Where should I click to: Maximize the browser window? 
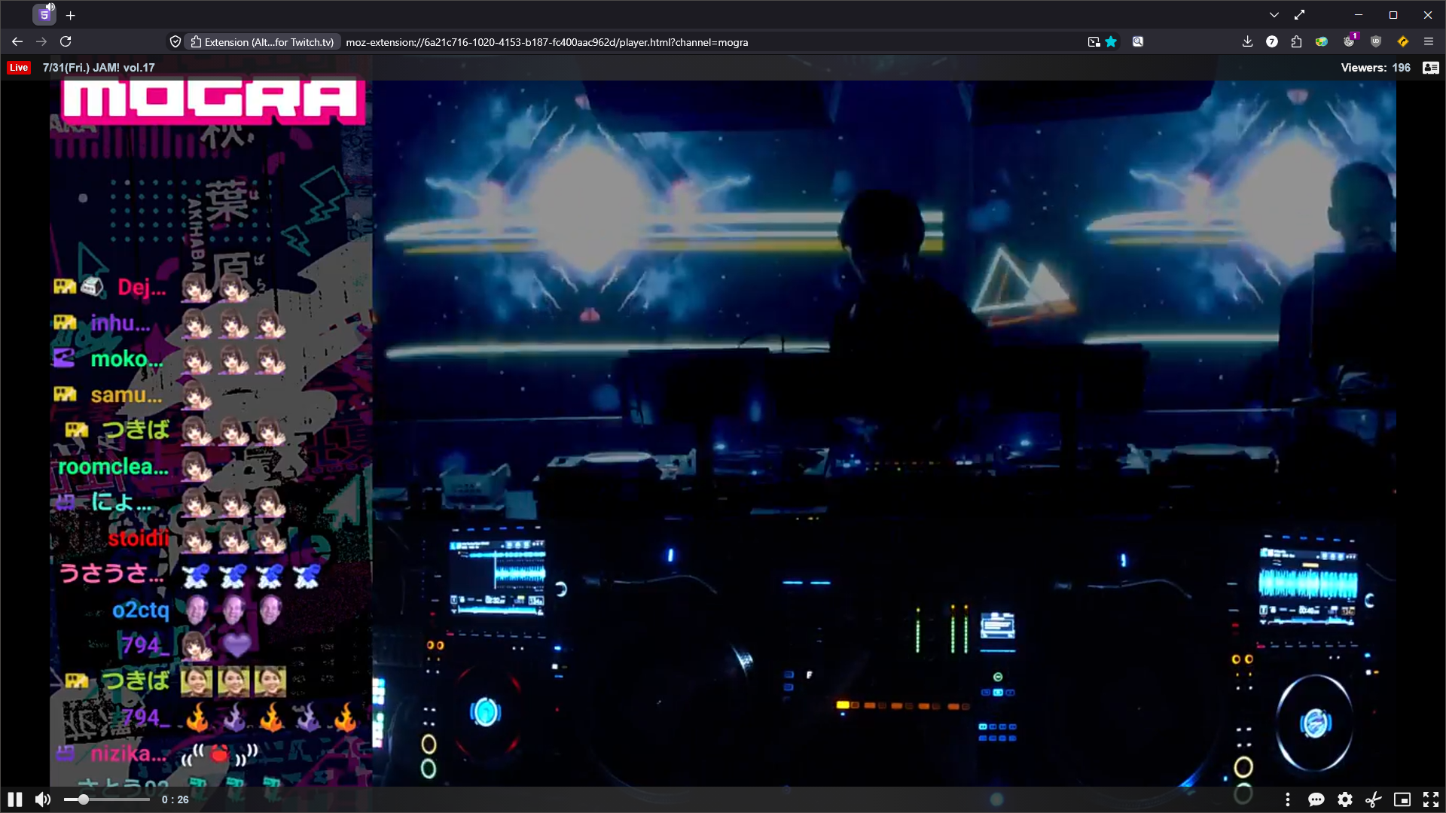1393,15
